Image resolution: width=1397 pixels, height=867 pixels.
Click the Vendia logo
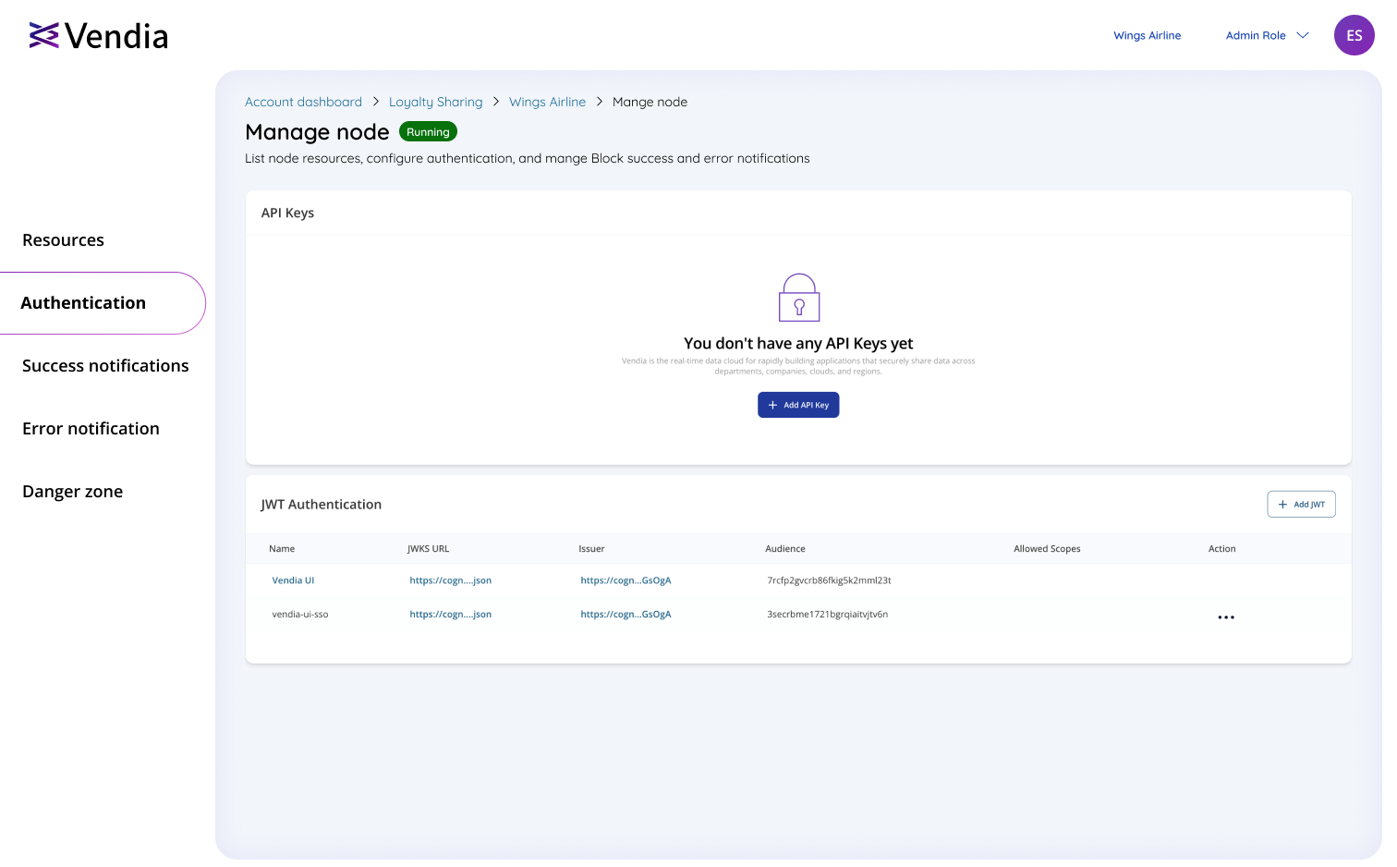[x=98, y=36]
